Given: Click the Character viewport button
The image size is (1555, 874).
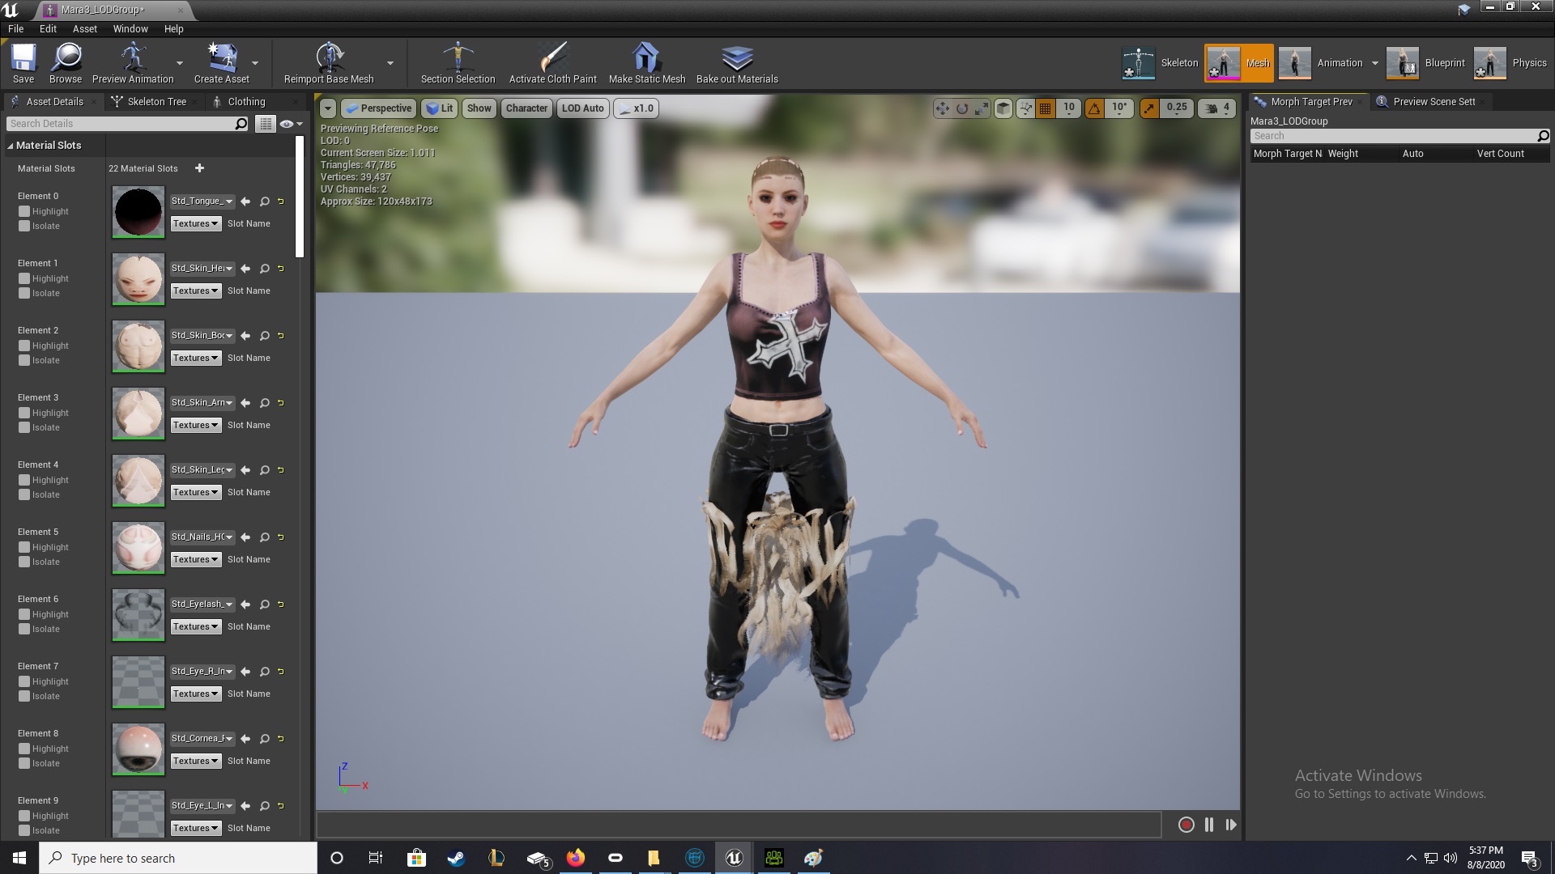Looking at the screenshot, I should pyautogui.click(x=526, y=108).
